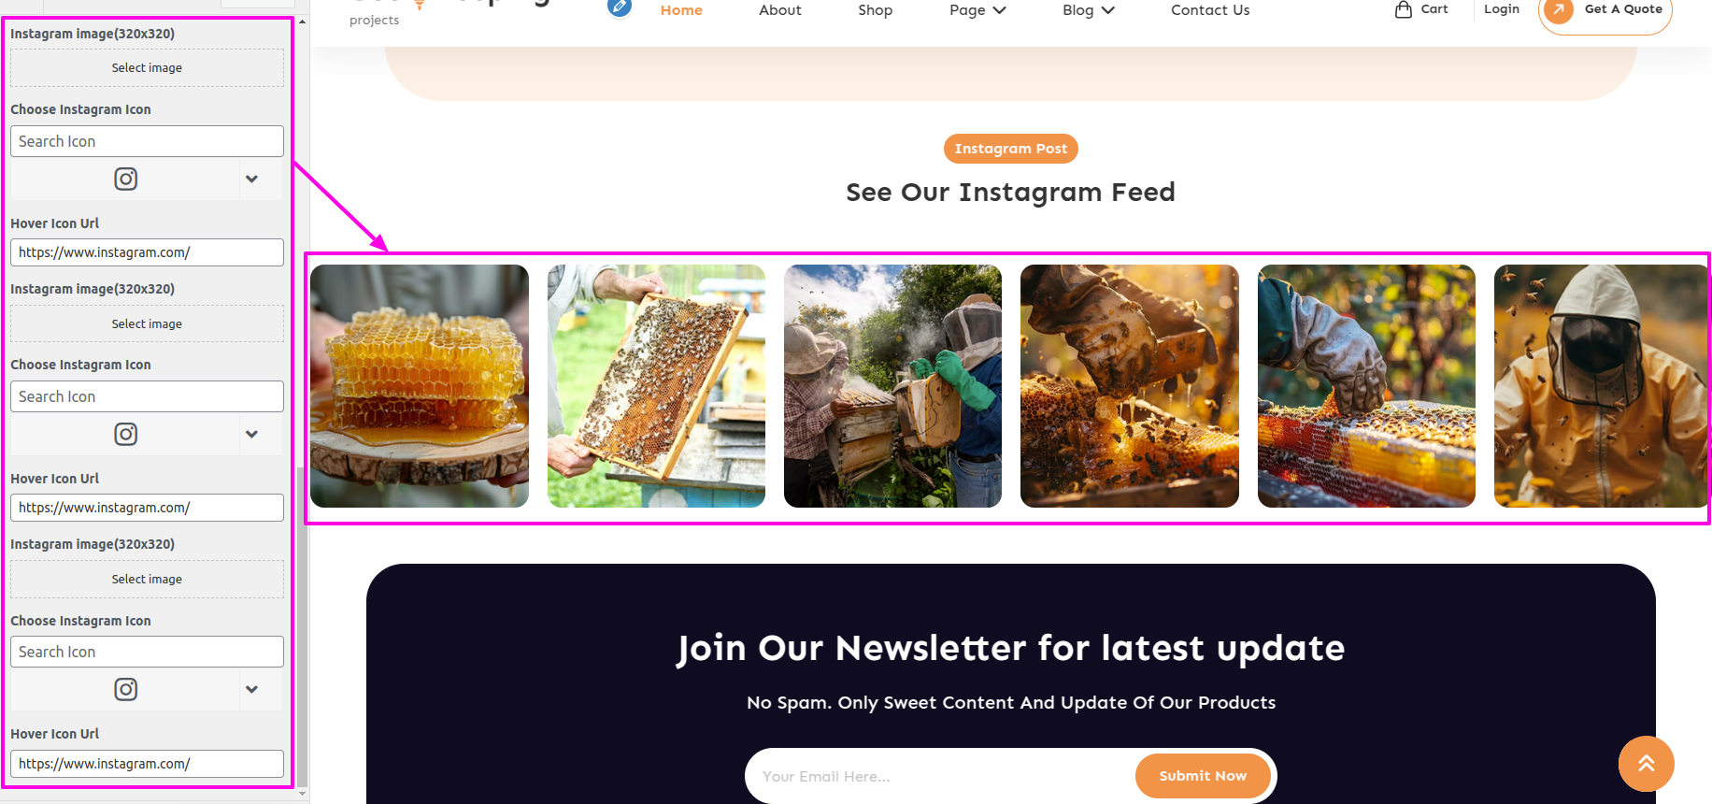This screenshot has height=804, width=1712.
Task: Expand the second Instagram icon dropdown chevron
Action: [x=251, y=434]
